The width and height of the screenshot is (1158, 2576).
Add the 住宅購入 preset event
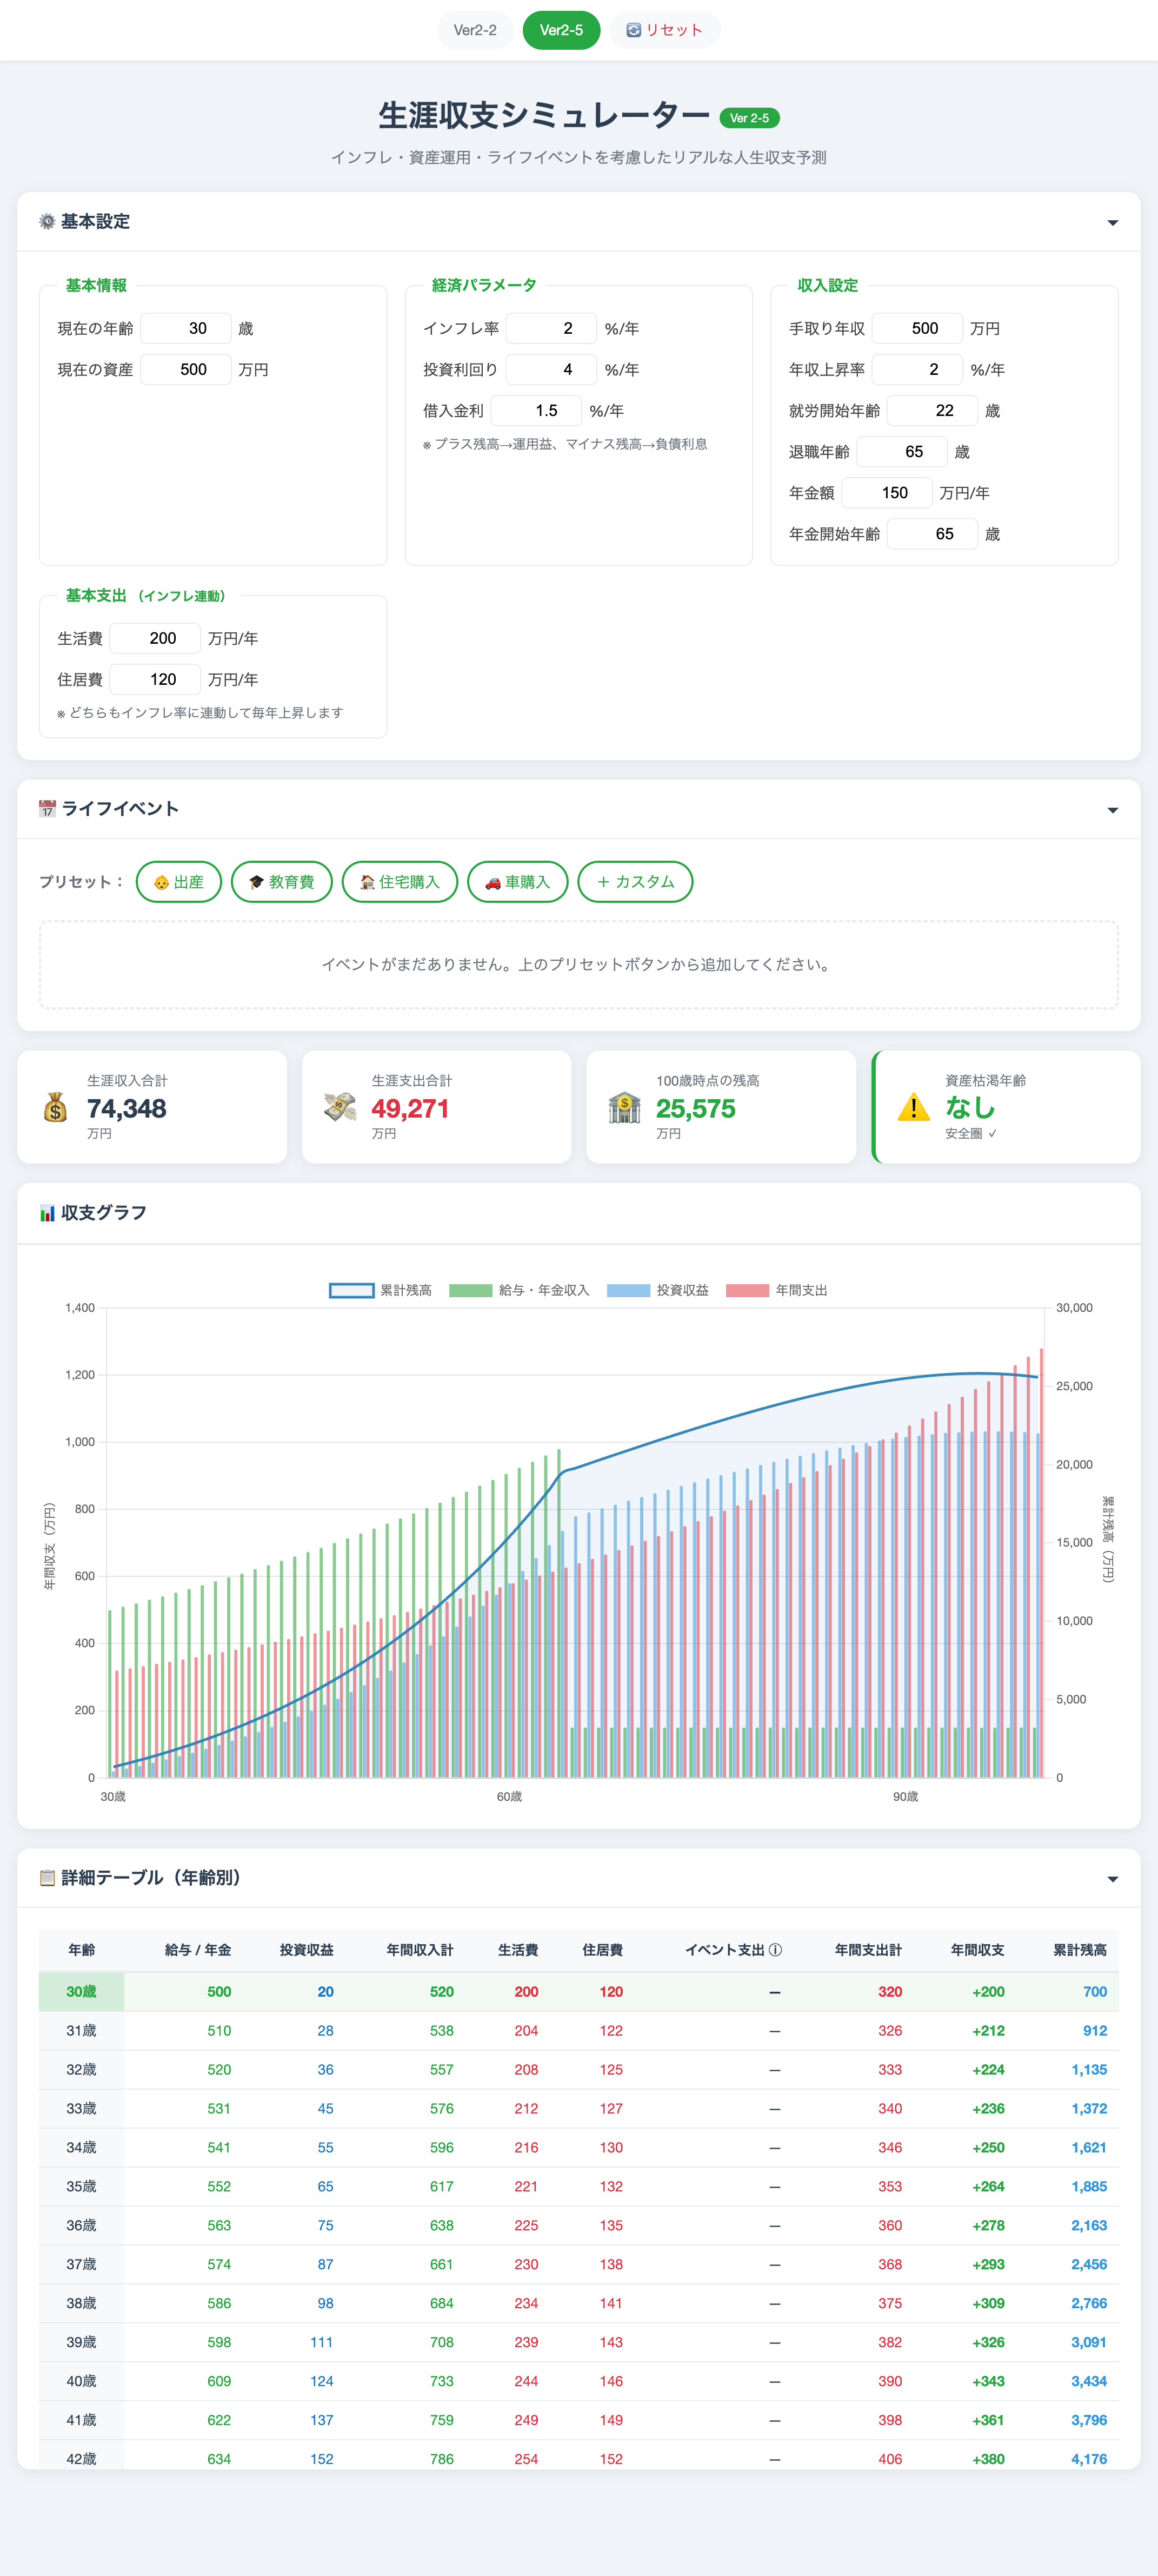(x=400, y=882)
